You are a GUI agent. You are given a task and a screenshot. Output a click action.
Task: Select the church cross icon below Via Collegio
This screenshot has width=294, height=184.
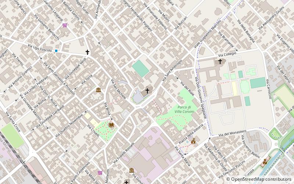tap(220, 61)
